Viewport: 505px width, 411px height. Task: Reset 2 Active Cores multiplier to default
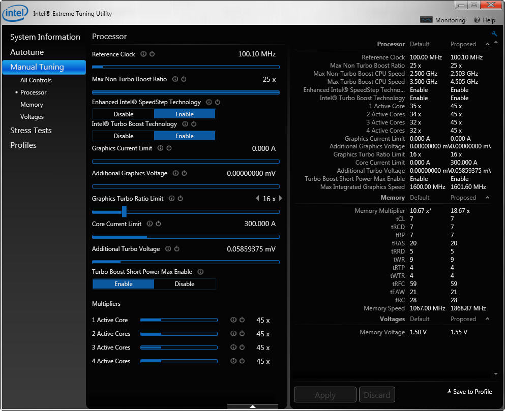pos(242,334)
